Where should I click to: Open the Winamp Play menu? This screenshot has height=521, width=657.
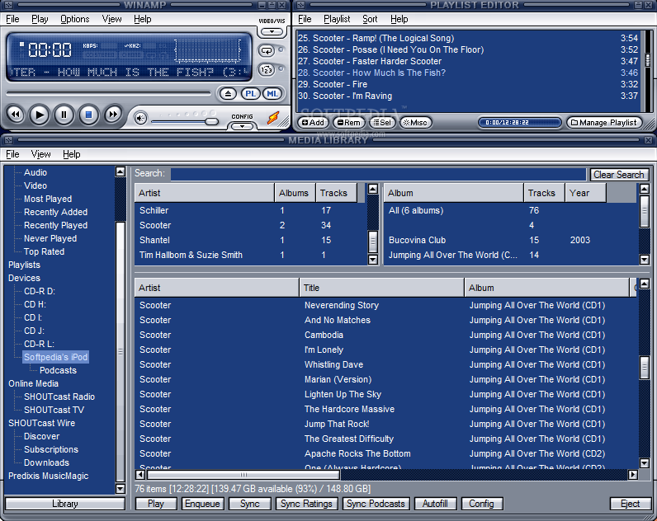click(40, 19)
